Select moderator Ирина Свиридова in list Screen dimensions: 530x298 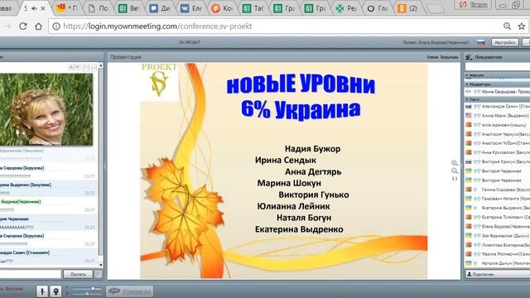[x=498, y=92]
